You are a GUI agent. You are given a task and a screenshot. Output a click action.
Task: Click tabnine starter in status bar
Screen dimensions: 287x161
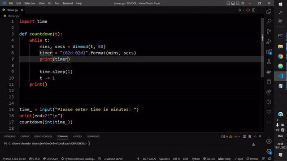(x=113, y=159)
